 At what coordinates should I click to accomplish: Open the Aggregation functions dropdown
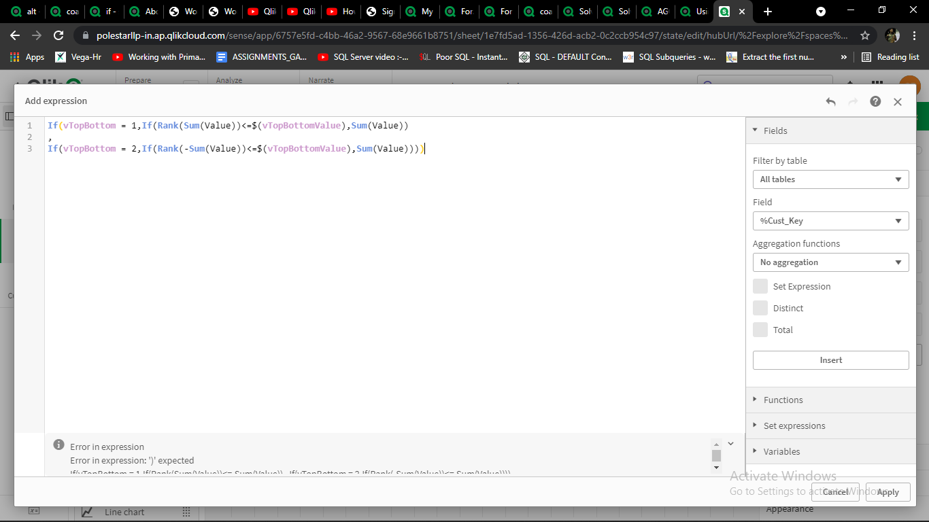830,262
